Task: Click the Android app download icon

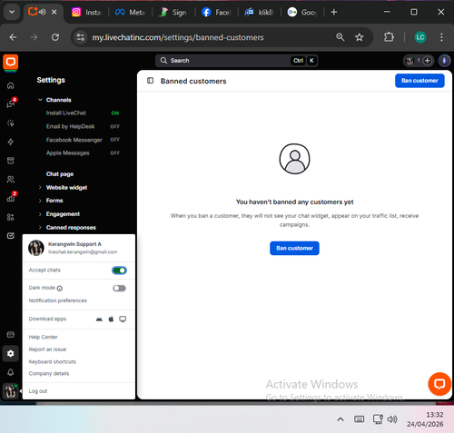Action: coord(99,319)
